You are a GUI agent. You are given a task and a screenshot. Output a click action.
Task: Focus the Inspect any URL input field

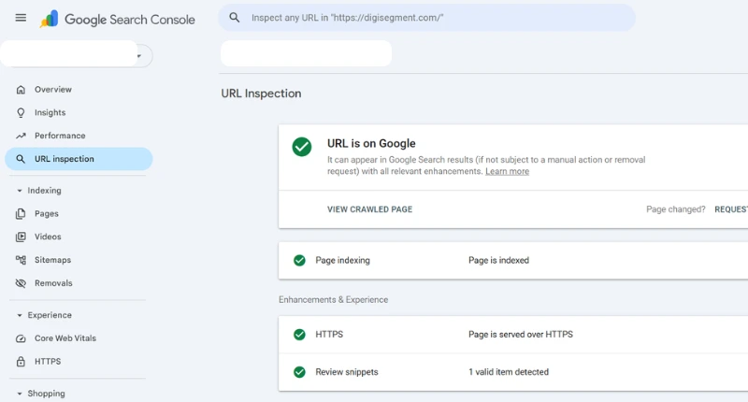(x=430, y=18)
